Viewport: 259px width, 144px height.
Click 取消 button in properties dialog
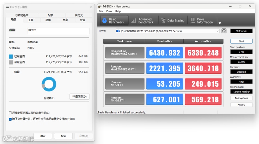tap(63, 136)
